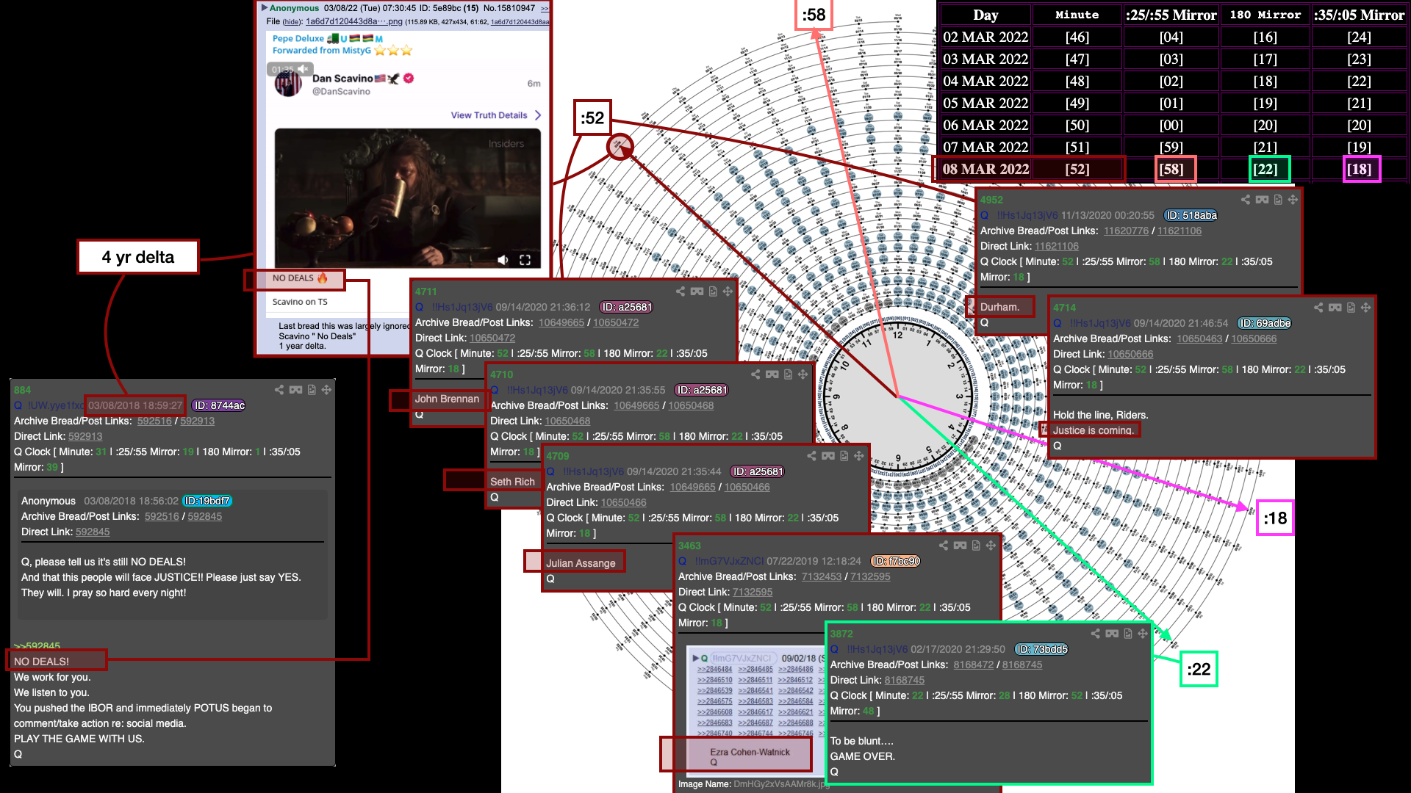The width and height of the screenshot is (1411, 793).
Task: Click VR goggles icon on post 4711
Action: pos(697,292)
